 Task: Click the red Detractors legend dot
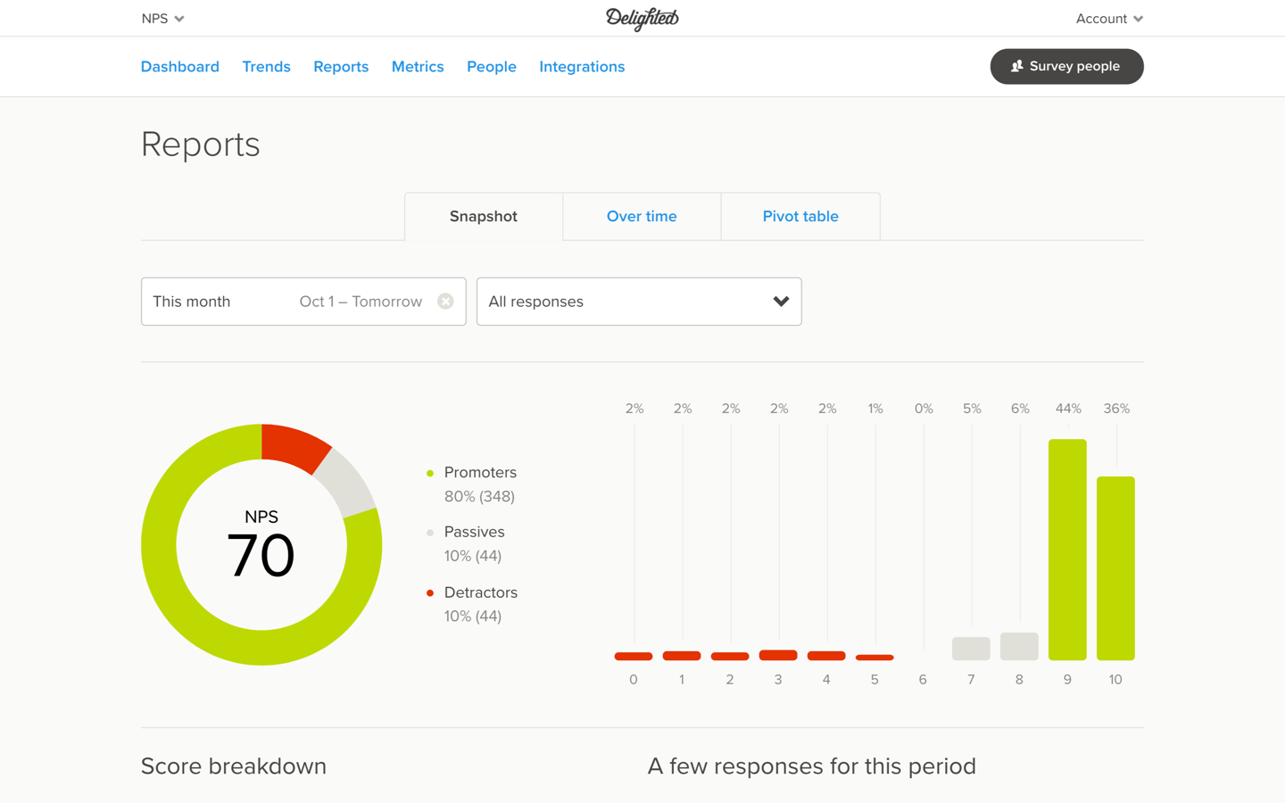click(x=431, y=592)
